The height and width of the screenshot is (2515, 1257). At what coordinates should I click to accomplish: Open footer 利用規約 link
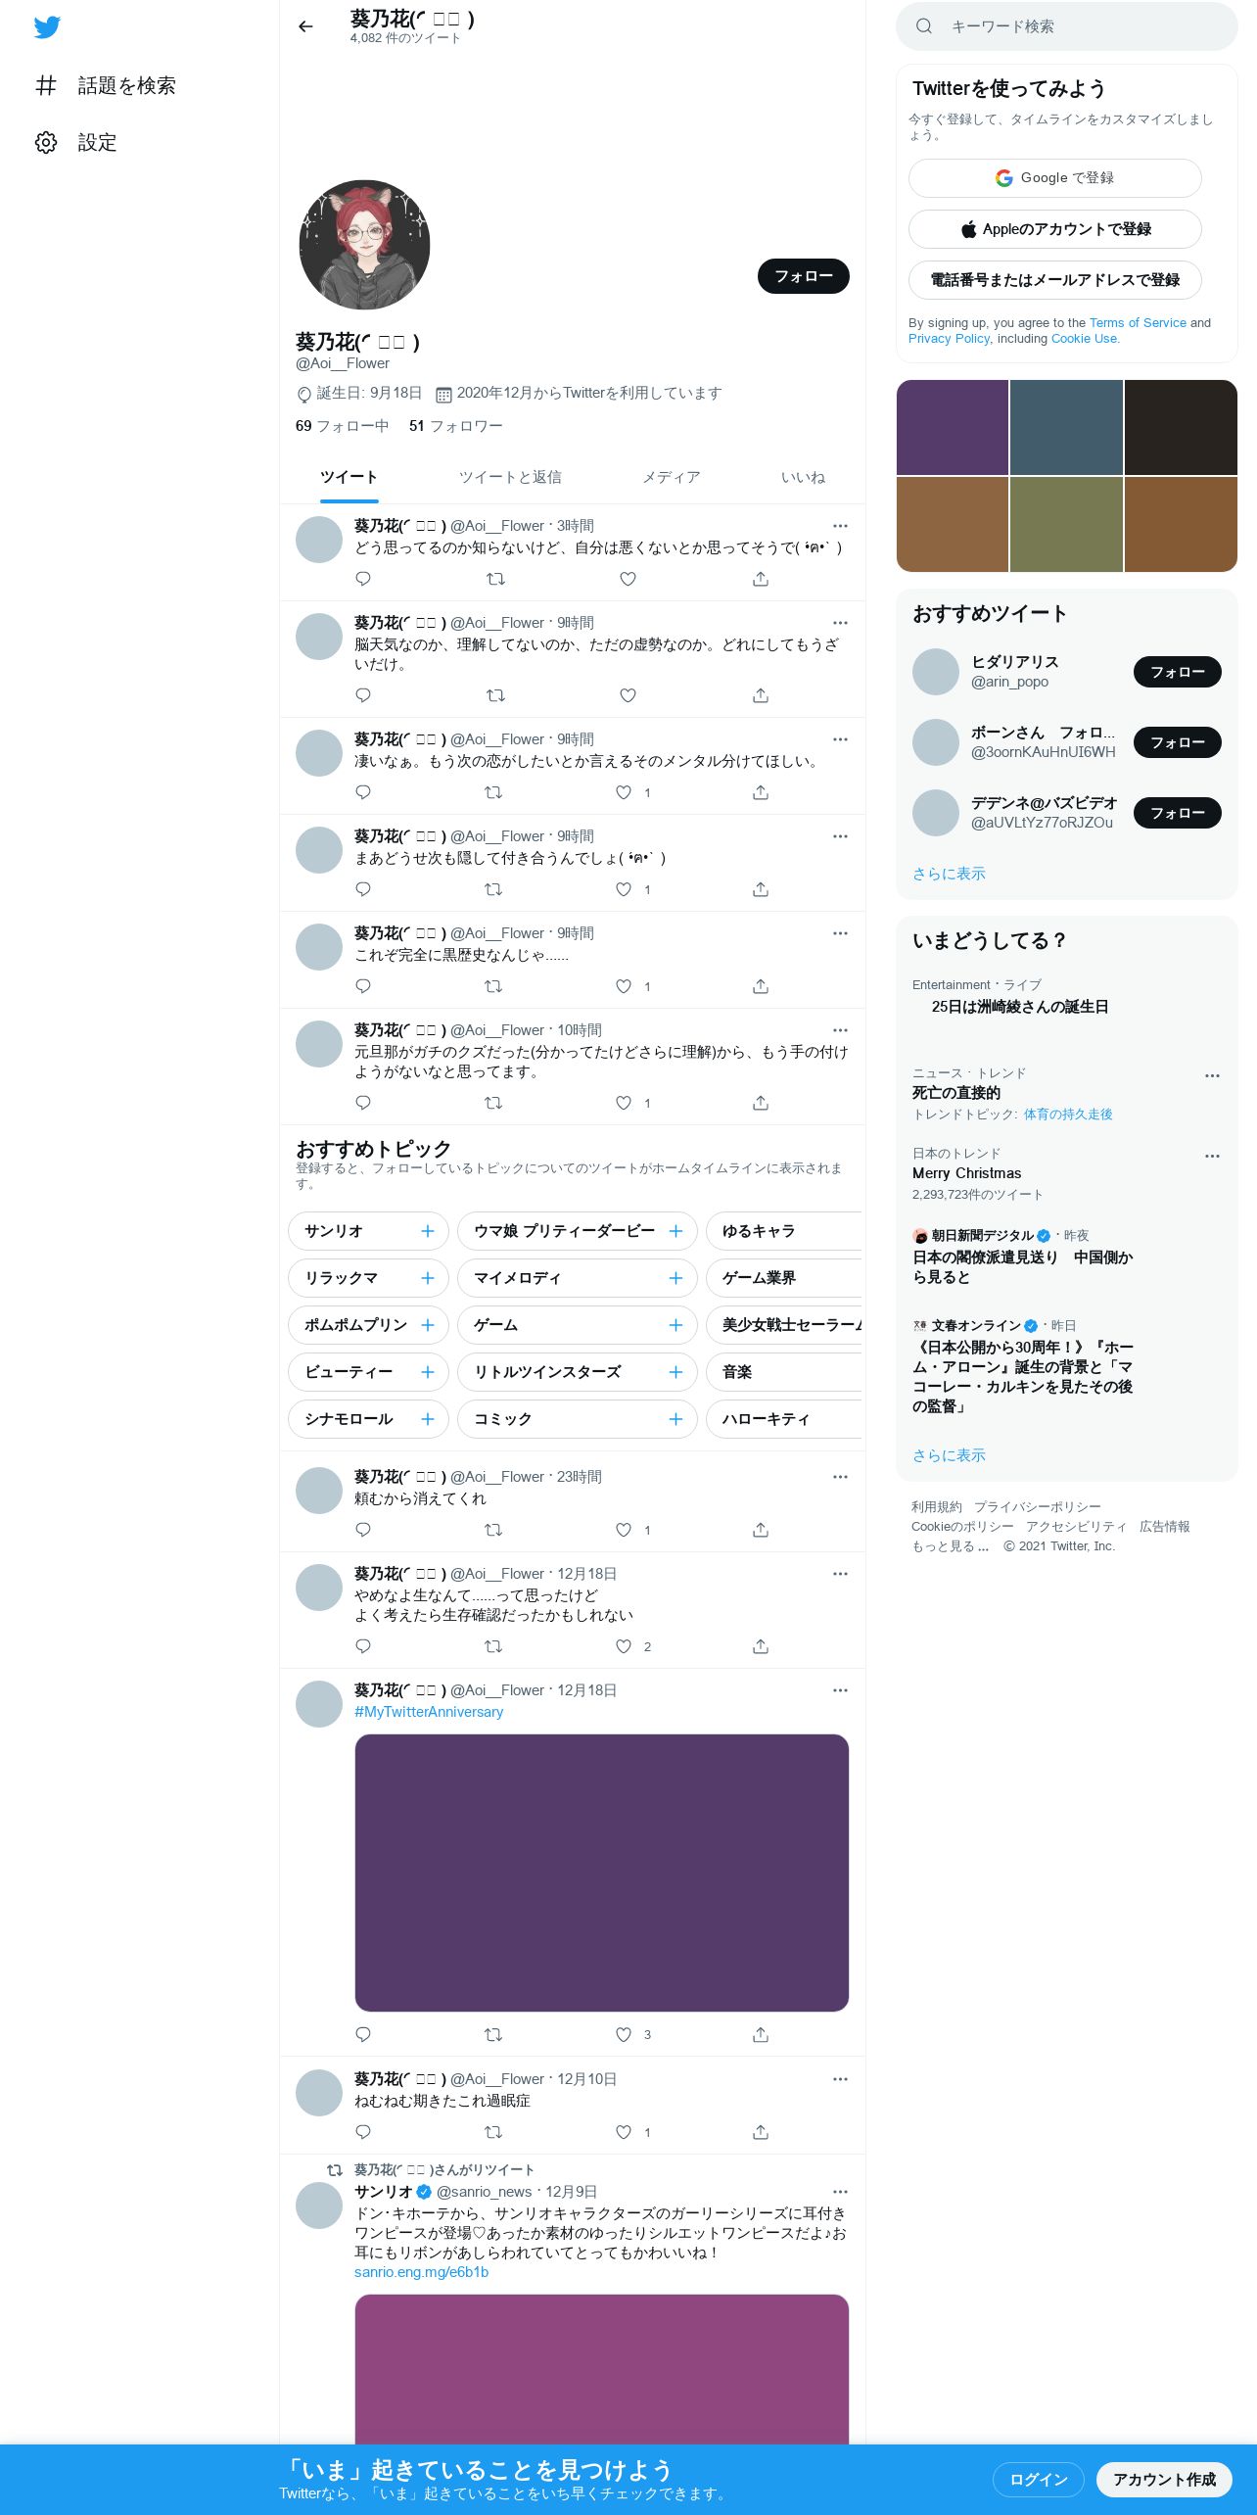tap(937, 1506)
